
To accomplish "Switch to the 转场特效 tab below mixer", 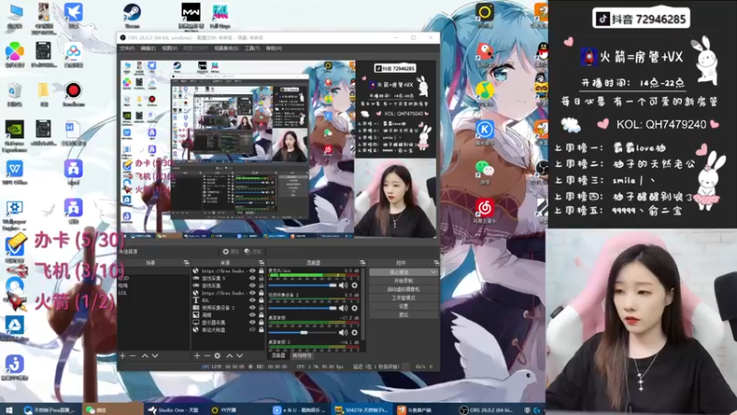I will 302,356.
